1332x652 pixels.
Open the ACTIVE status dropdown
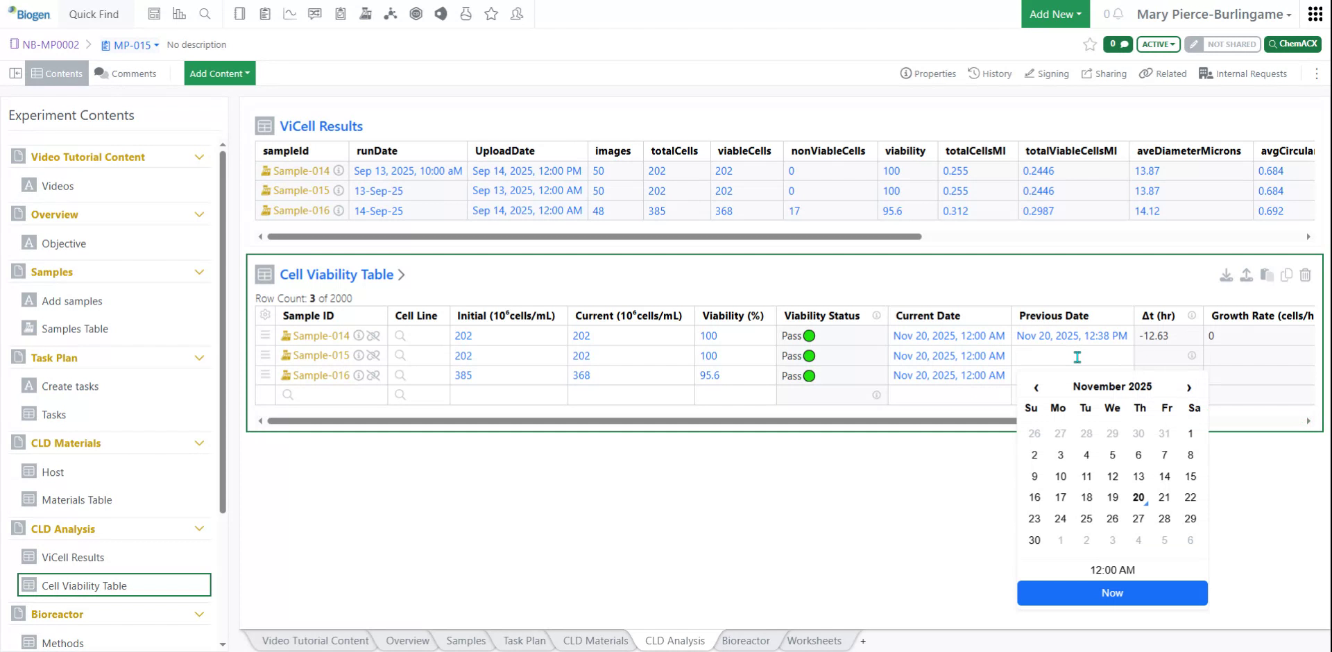pos(1157,44)
